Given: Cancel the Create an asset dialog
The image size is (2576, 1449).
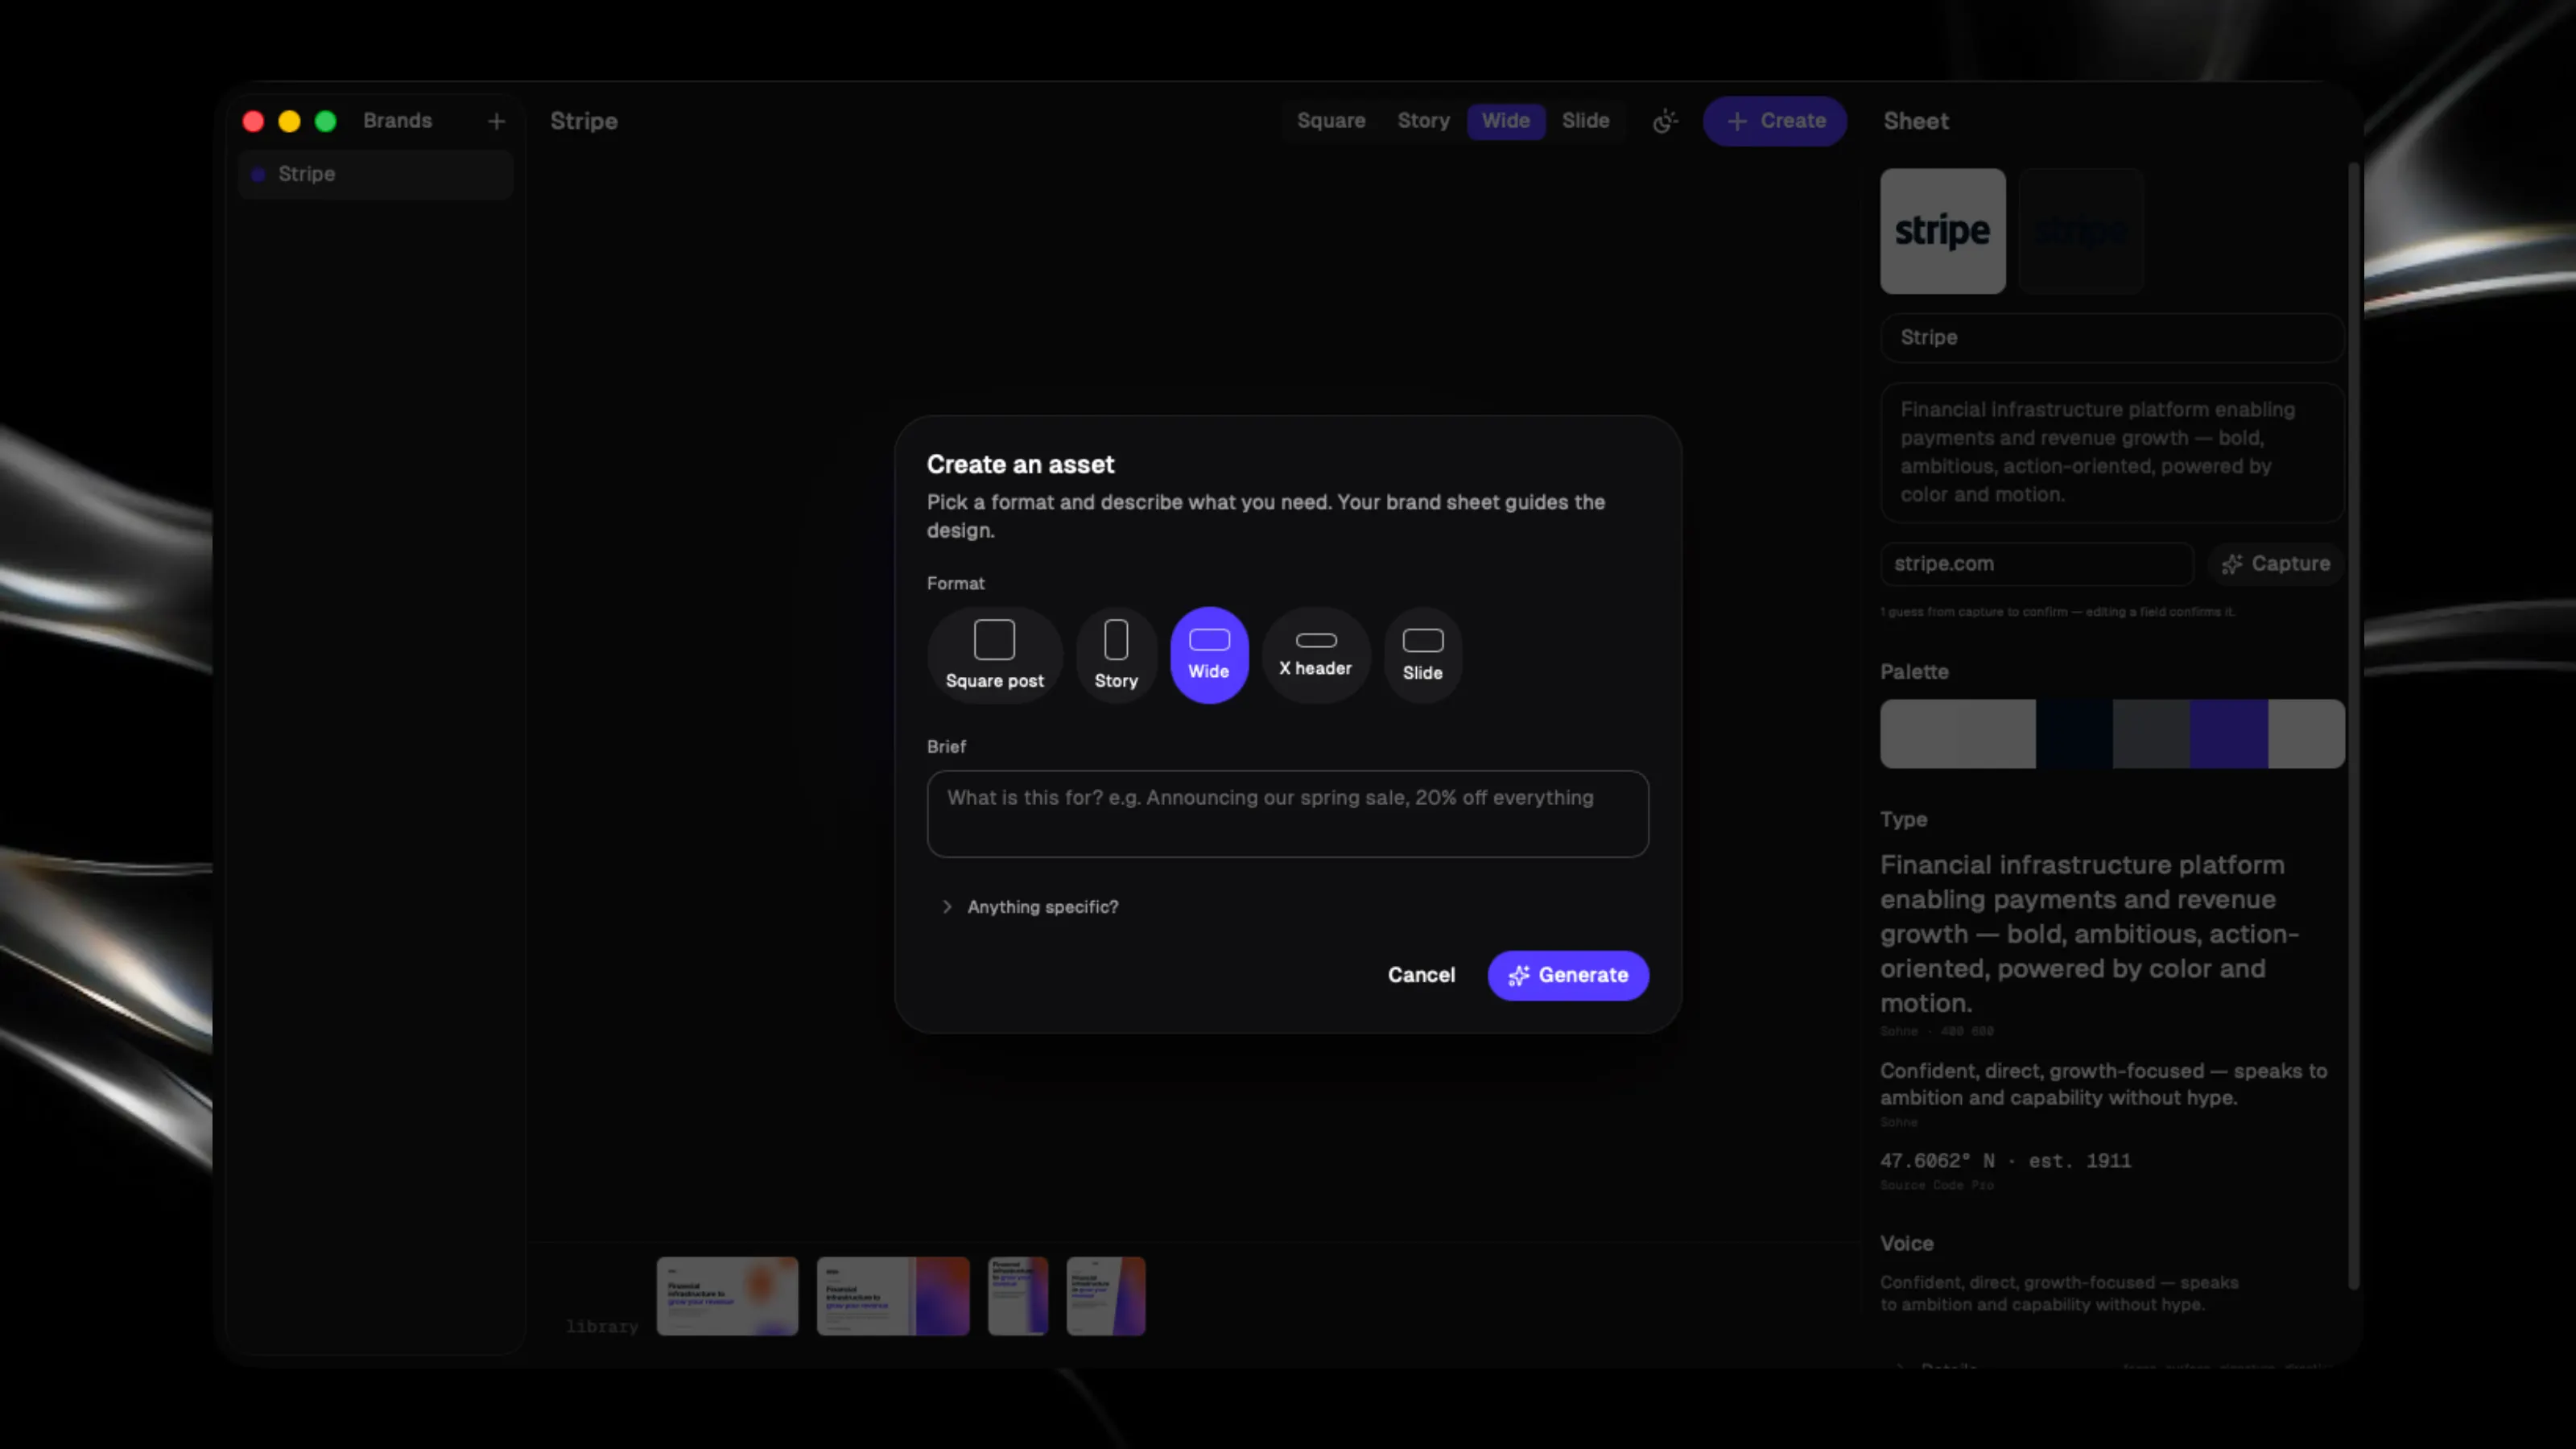Looking at the screenshot, I should pos(1421,975).
